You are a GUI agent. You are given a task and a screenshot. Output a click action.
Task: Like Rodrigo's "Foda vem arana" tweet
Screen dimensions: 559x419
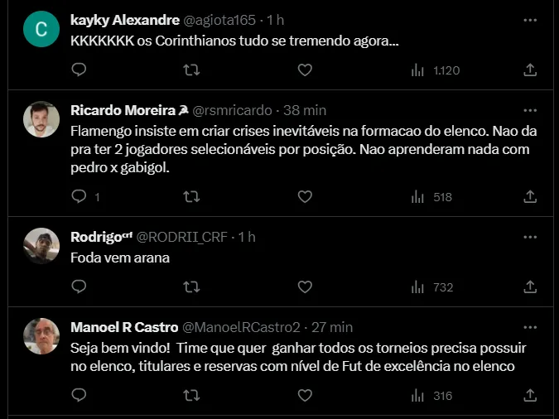click(305, 287)
